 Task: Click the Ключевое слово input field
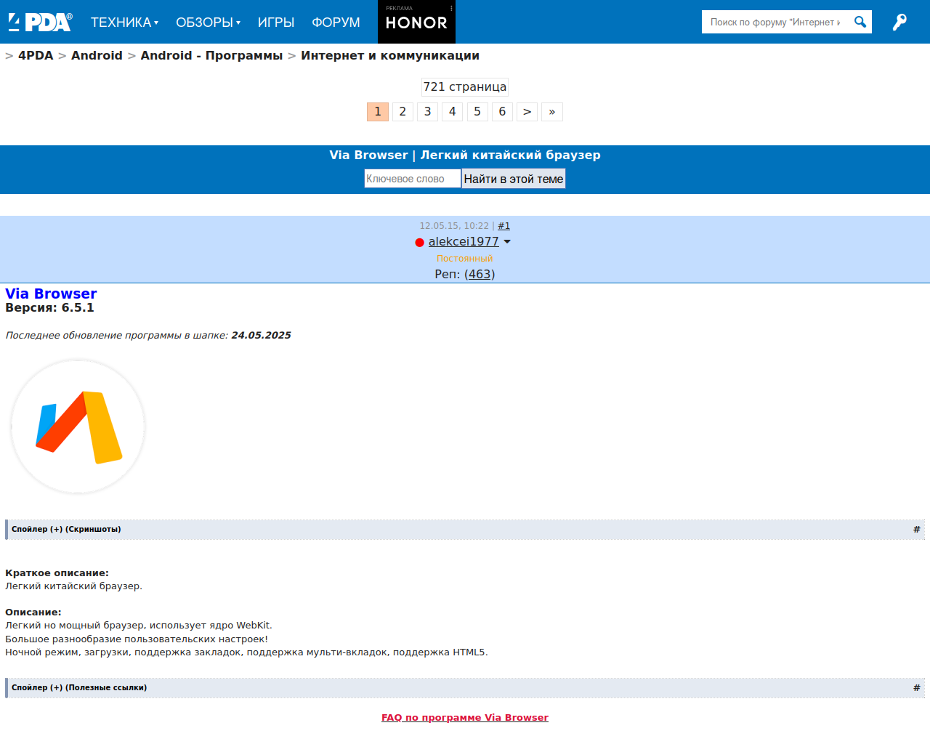[413, 179]
